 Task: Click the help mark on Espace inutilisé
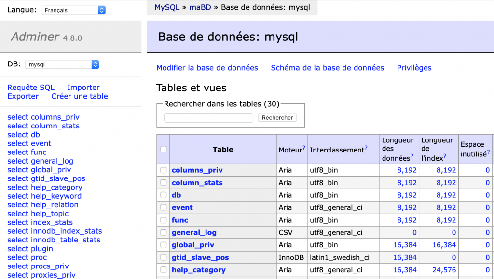pos(488,152)
